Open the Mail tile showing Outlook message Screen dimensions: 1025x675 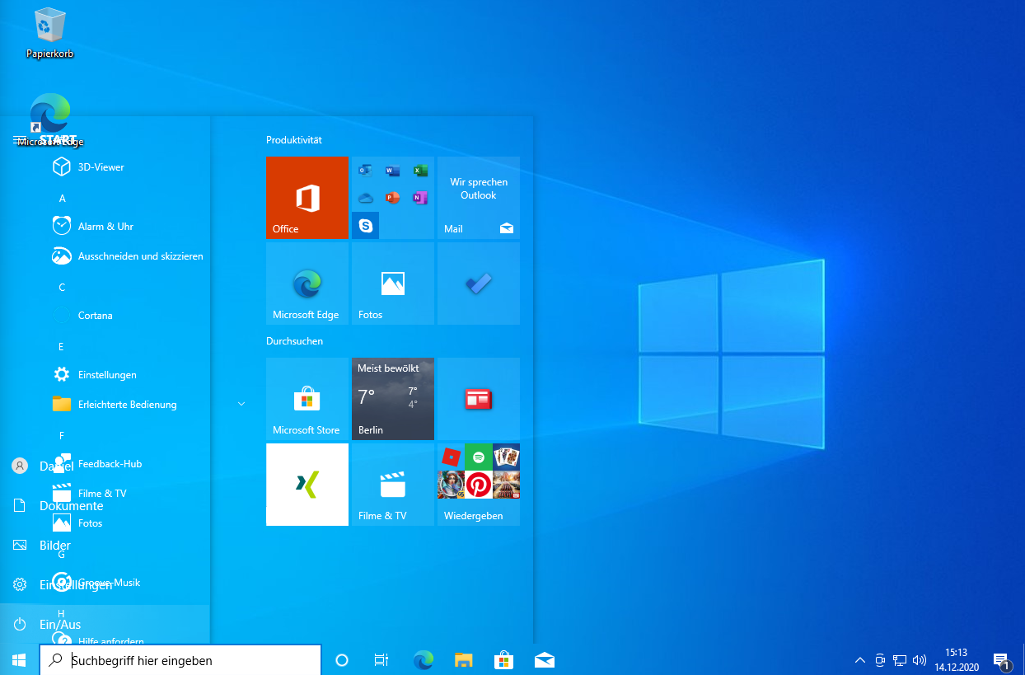[x=479, y=198]
